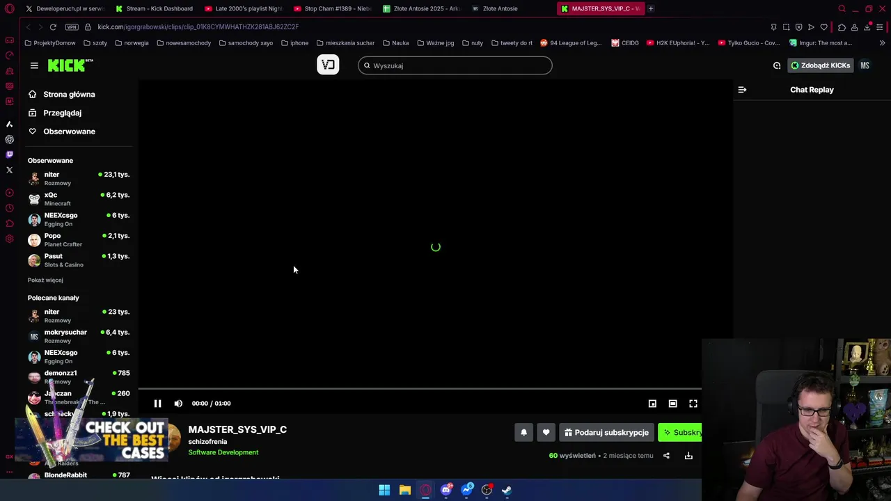Download the clip via download icon
Viewport: 891px width, 501px height.
pyautogui.click(x=688, y=456)
